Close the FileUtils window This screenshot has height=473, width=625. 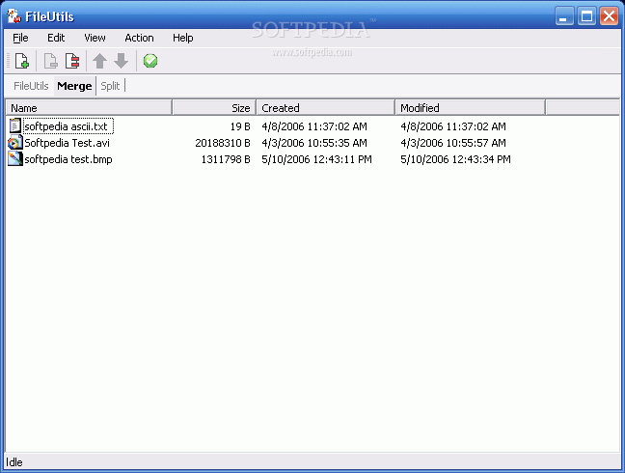point(609,16)
